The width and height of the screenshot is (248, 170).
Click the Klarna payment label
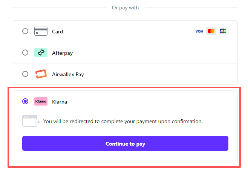click(x=60, y=102)
